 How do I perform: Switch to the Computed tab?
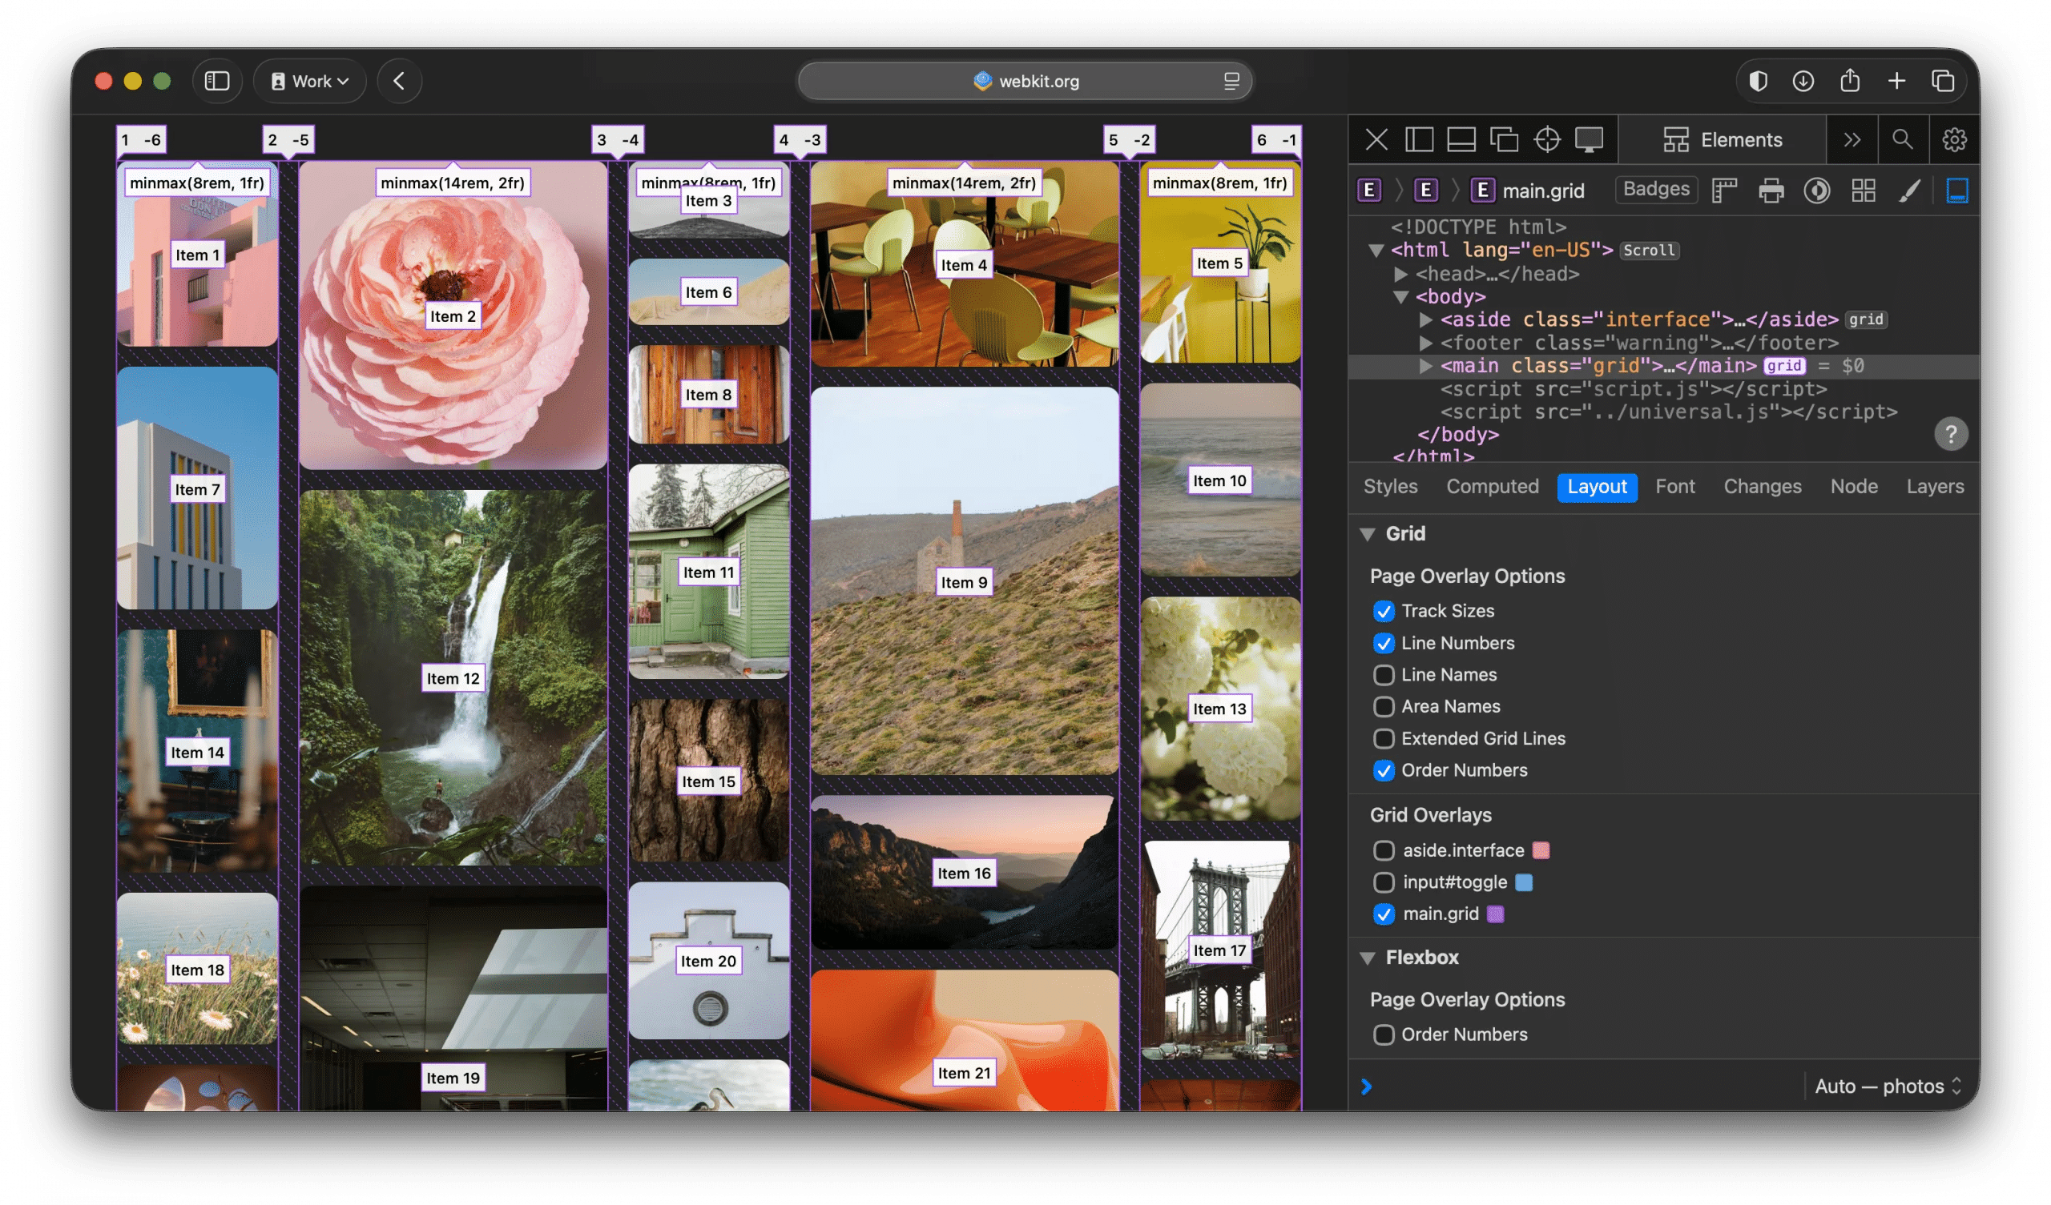pyautogui.click(x=1492, y=487)
